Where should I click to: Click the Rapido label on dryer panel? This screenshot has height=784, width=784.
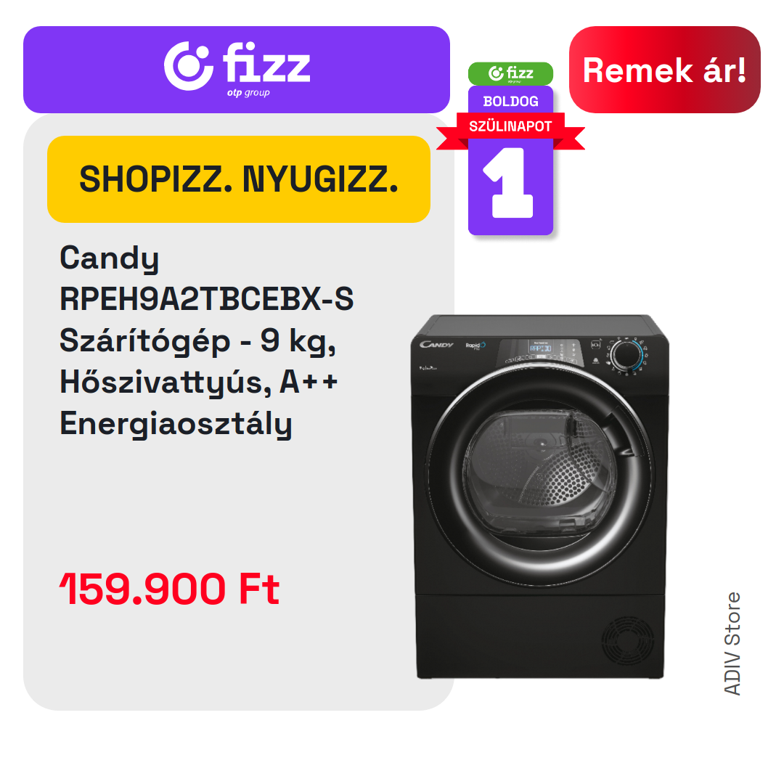475,346
